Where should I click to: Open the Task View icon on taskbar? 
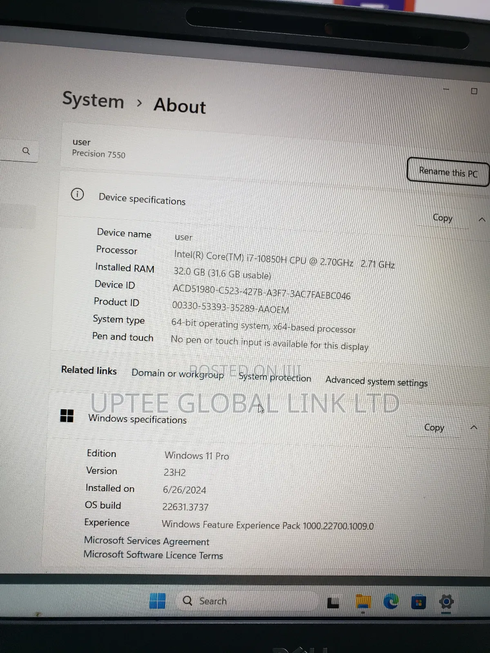pyautogui.click(x=333, y=602)
